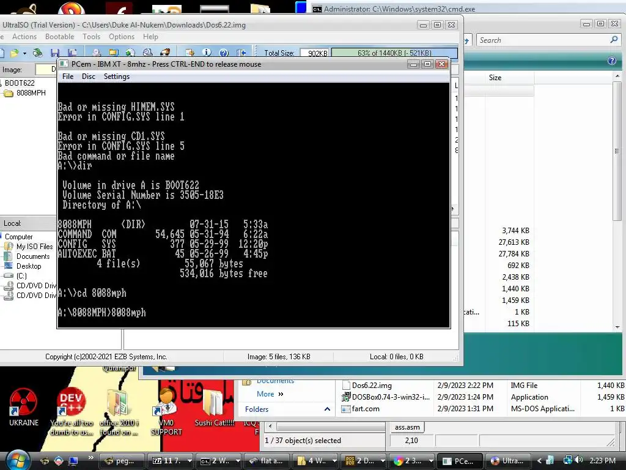This screenshot has width=626, height=470.
Task: Click the Open CD/DVD icon in UltraISO toolbar
Action: coord(37,53)
